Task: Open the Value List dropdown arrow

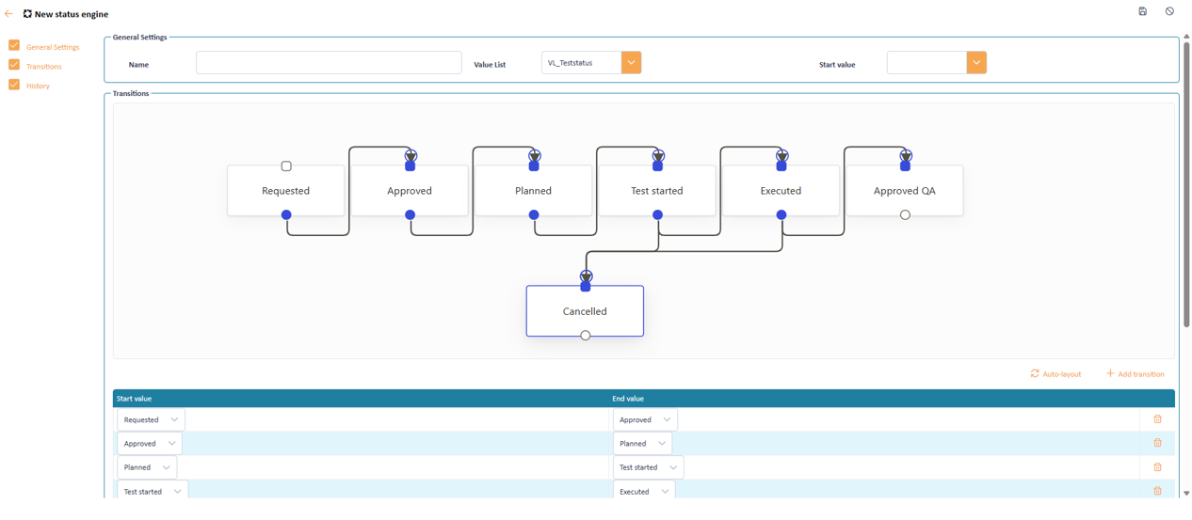Action: click(x=631, y=63)
